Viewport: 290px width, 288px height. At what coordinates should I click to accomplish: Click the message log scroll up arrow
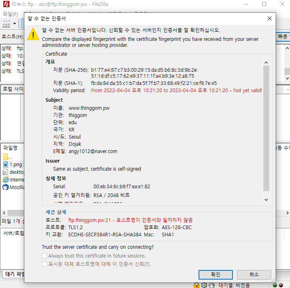287,48
